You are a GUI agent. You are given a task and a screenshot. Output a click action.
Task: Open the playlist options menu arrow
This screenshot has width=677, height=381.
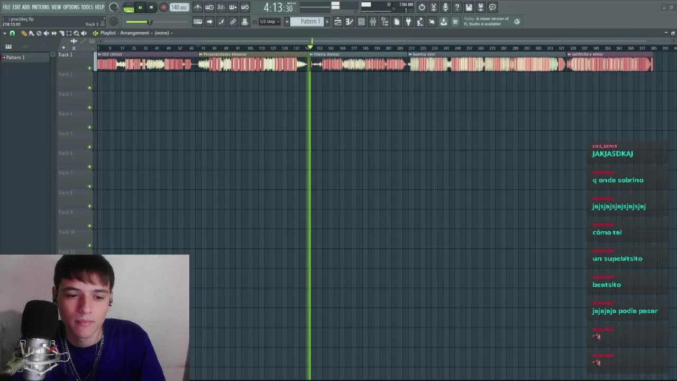(x=5, y=33)
